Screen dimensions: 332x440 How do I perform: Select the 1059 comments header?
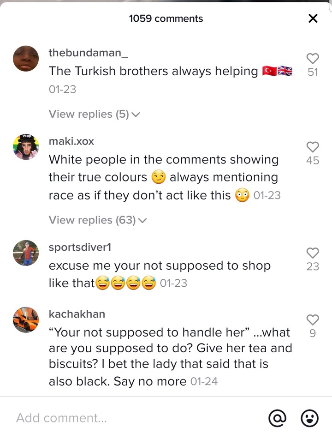click(x=166, y=18)
